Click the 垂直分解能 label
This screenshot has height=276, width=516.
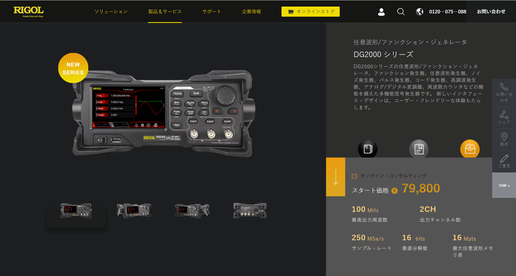tap(415, 248)
